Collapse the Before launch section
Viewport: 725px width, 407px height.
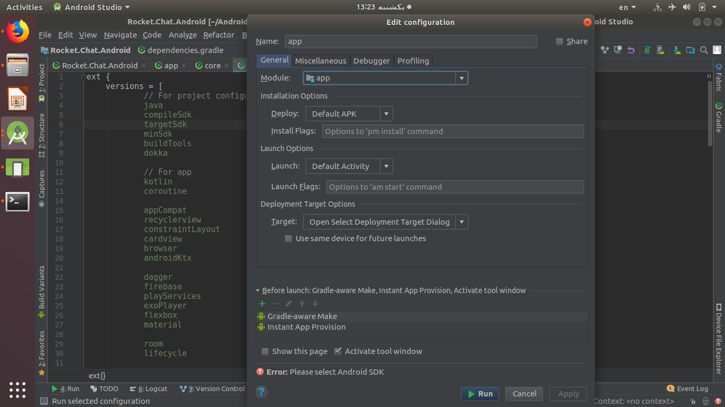(x=258, y=290)
